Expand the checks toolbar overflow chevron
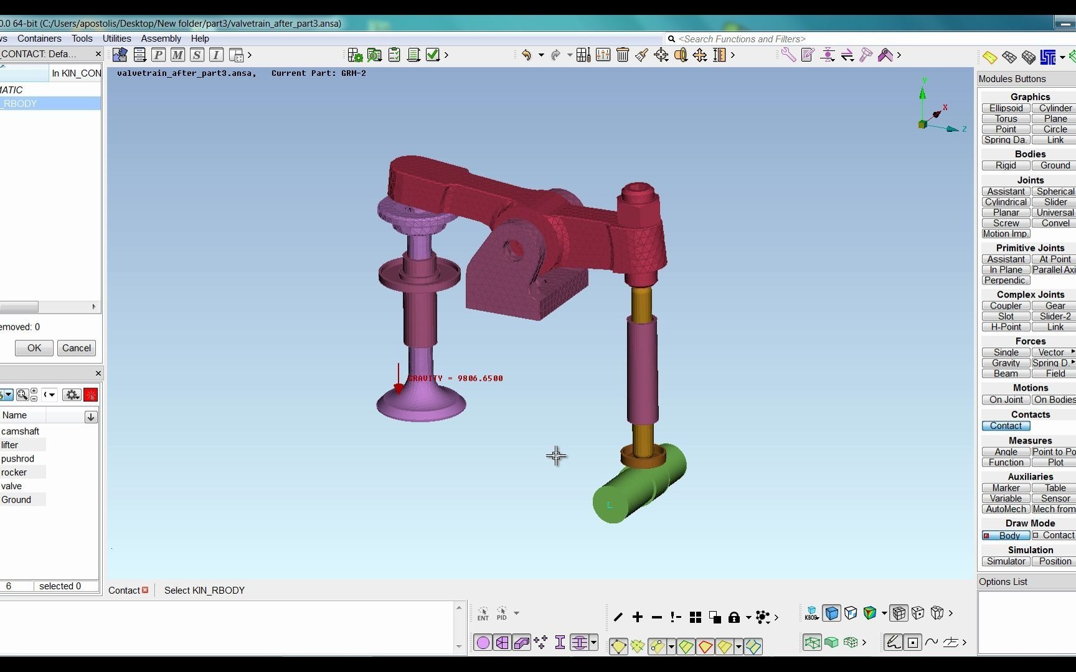Image resolution: width=1076 pixels, height=672 pixels. (446, 55)
